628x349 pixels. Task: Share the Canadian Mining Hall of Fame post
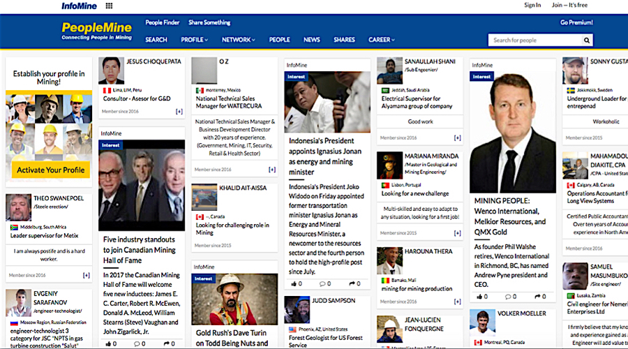click(168, 343)
